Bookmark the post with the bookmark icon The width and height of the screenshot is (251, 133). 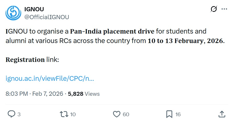(169, 114)
